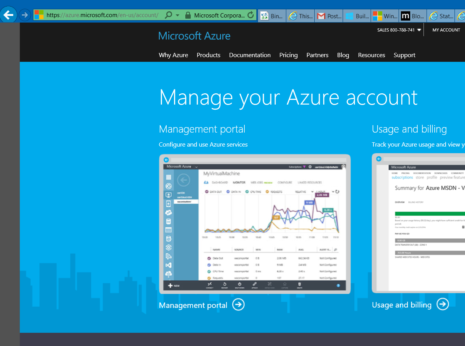This screenshot has height=346, width=465.
Task: Click the Microsoft Azure logo text
Action: [194, 36]
